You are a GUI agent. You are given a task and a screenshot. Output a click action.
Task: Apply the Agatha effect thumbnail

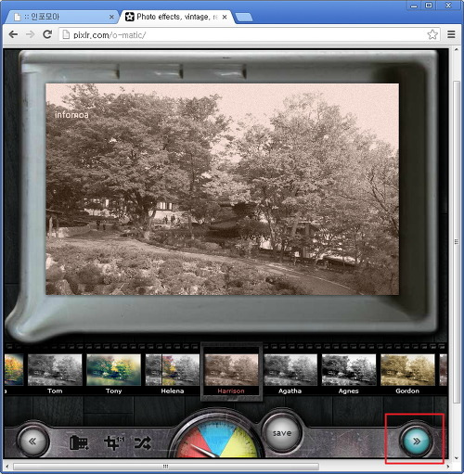[x=290, y=370]
